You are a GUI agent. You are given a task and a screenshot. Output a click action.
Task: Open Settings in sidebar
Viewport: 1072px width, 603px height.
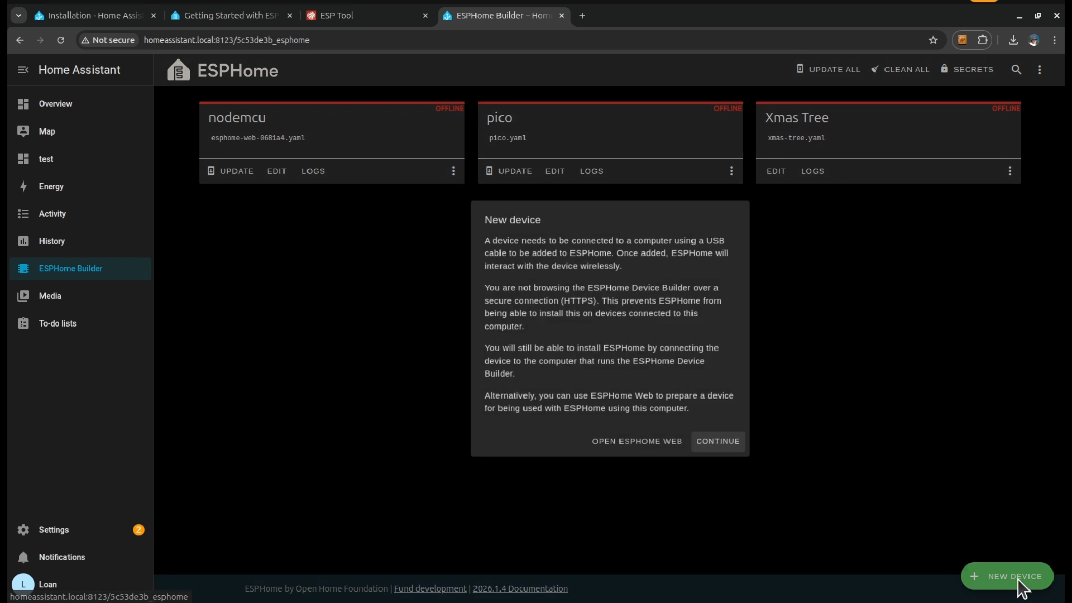80,530
